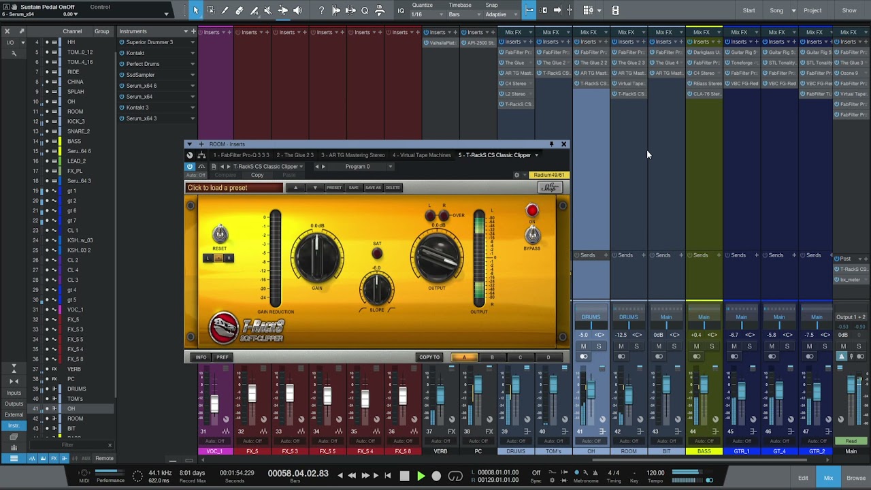The image size is (871, 490).
Task: Toggle Auto: Off in plugin header
Action: [x=195, y=176]
